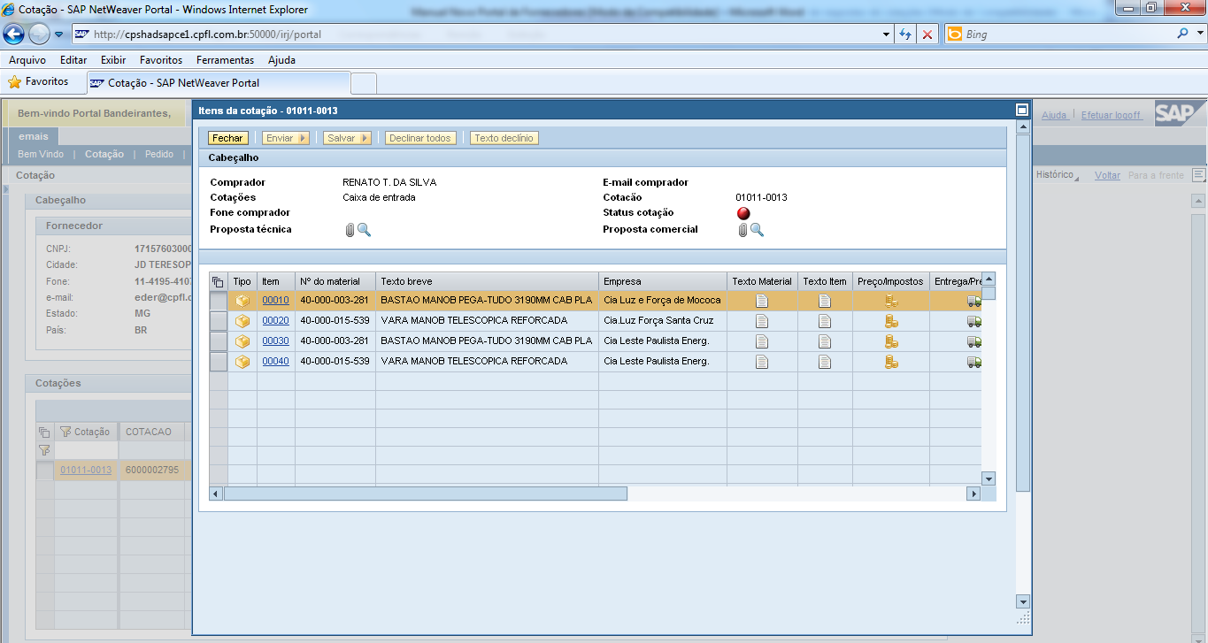Open Texto Material document for item 00010

761,301
